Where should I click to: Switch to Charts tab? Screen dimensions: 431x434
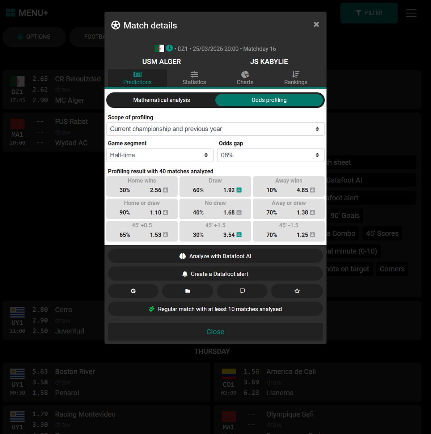(x=245, y=78)
